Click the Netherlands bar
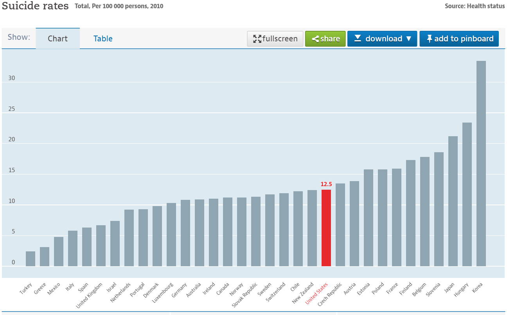 click(129, 238)
